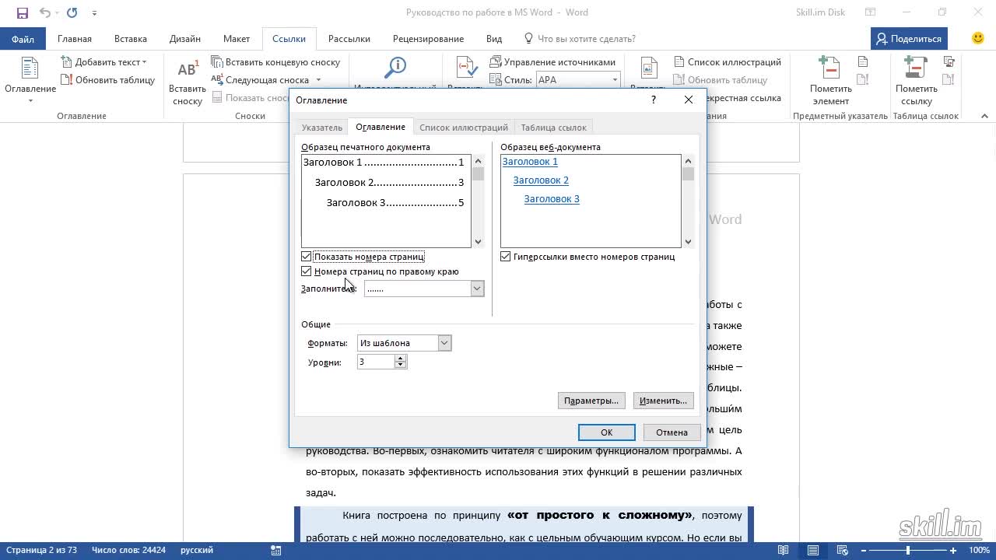The image size is (996, 560).
Task: Switch to the Таблица ссылок dialog tab
Action: point(554,128)
